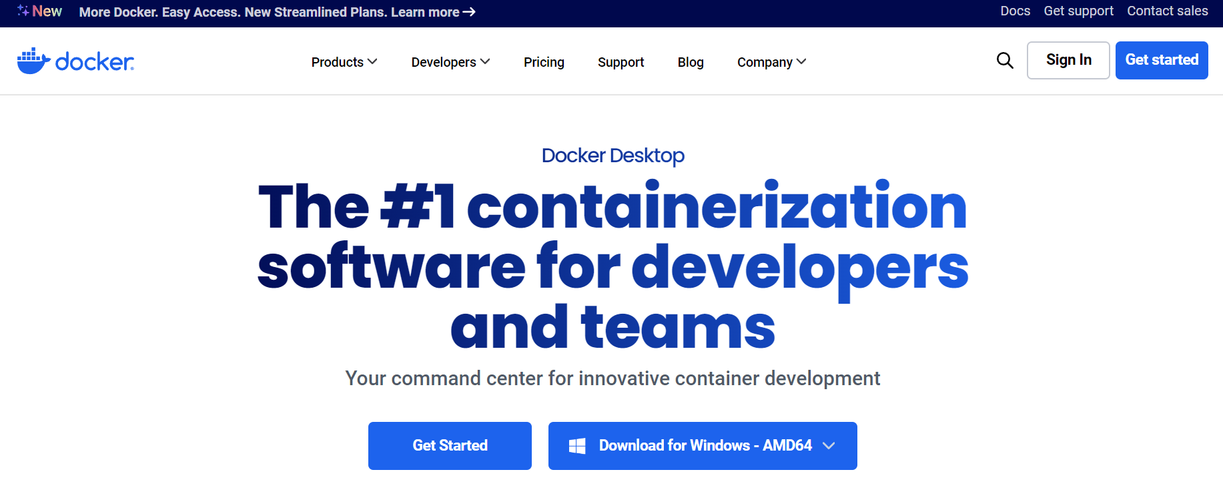Click the sparkle New badge in banner
Image resolution: width=1223 pixels, height=504 pixels.
(39, 11)
